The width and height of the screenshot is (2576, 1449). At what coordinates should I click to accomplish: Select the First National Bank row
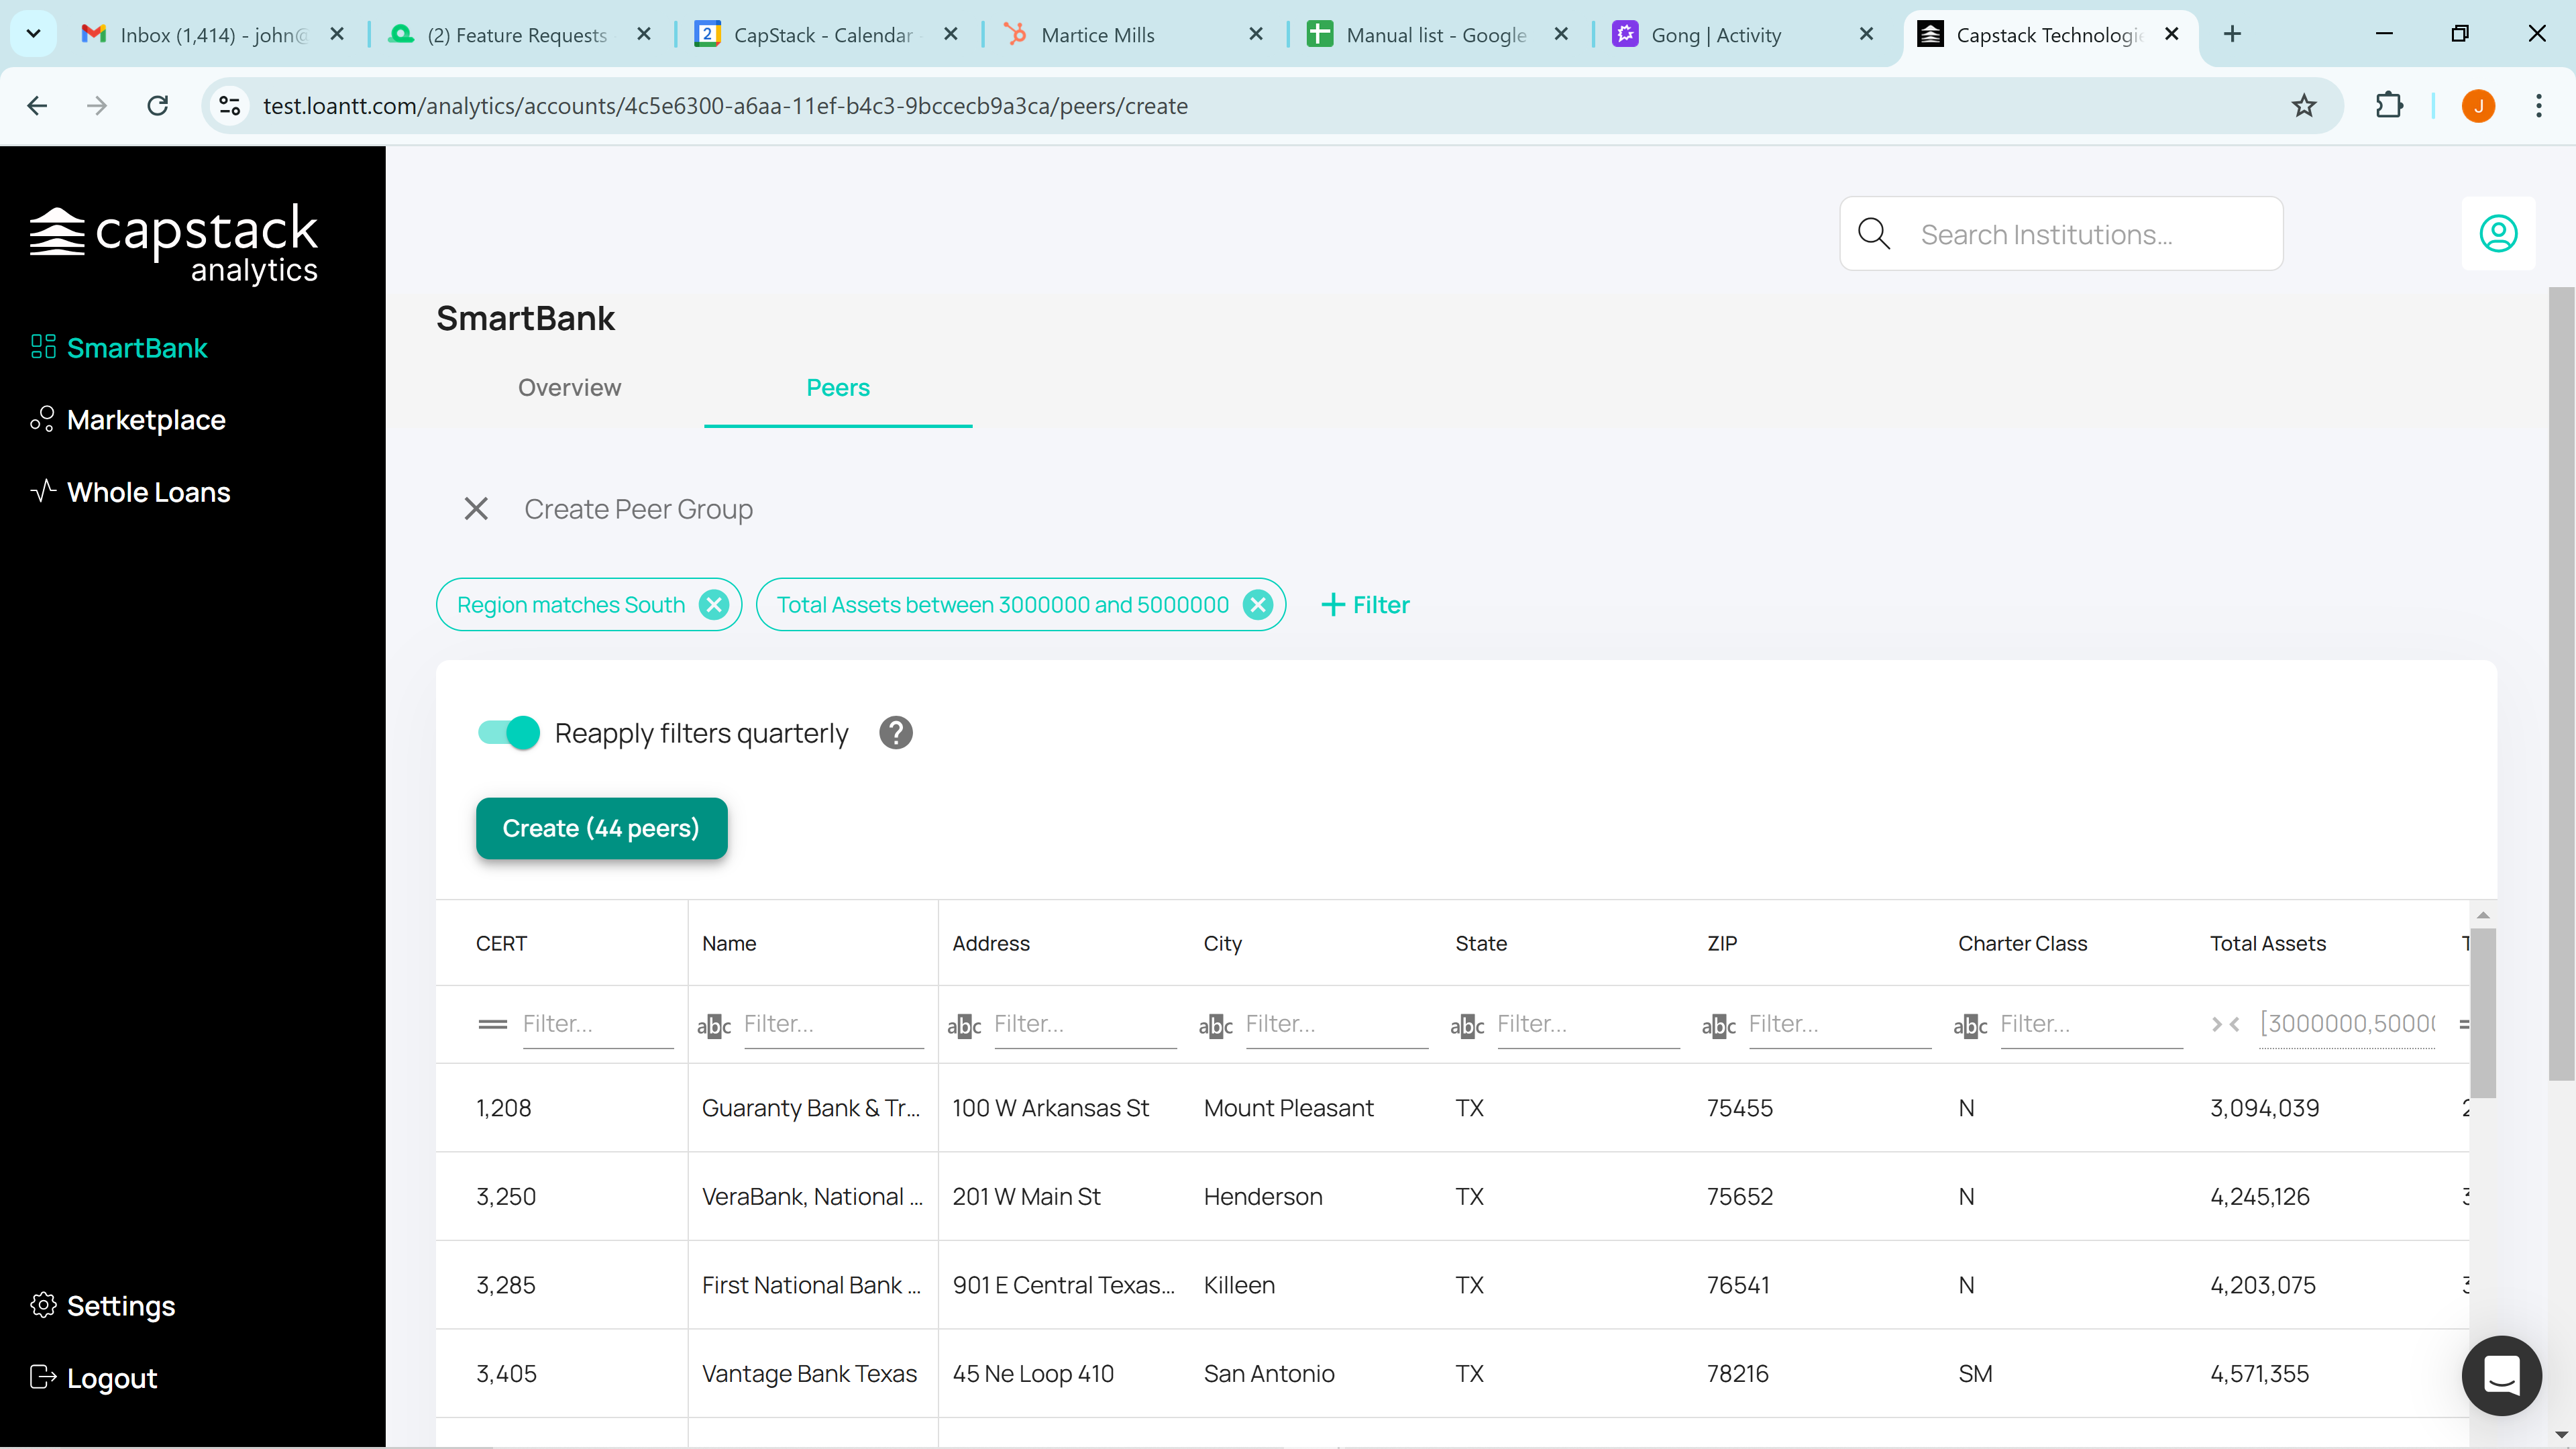click(1452, 1285)
